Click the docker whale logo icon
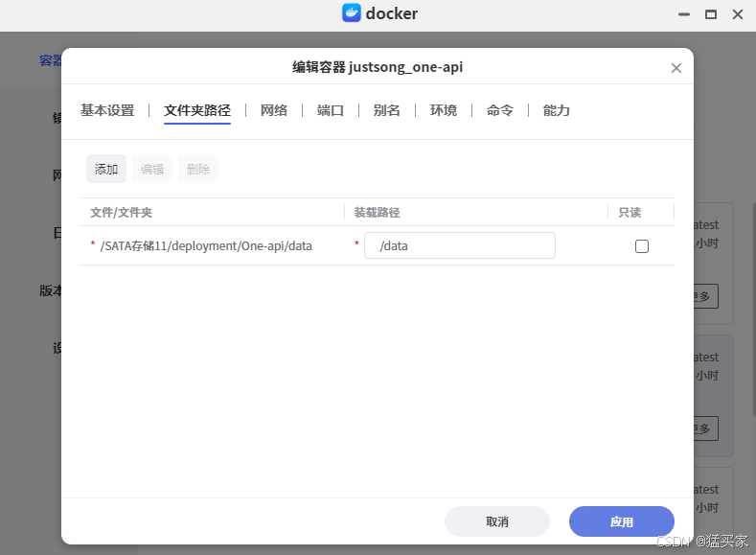 (x=352, y=13)
